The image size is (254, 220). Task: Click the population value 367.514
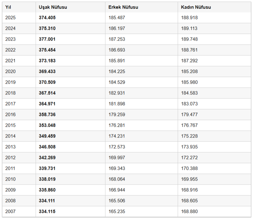(x=47, y=93)
